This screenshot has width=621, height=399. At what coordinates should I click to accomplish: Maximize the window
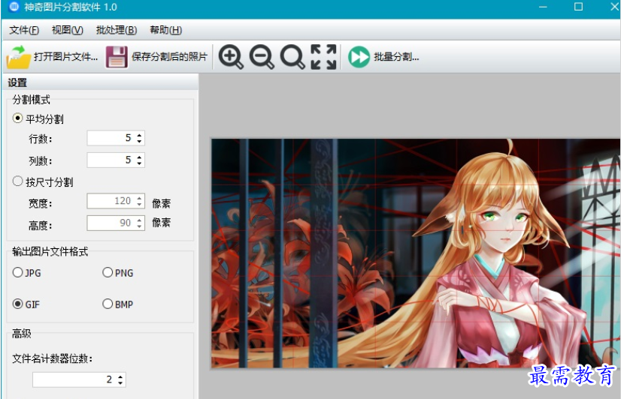point(578,7)
